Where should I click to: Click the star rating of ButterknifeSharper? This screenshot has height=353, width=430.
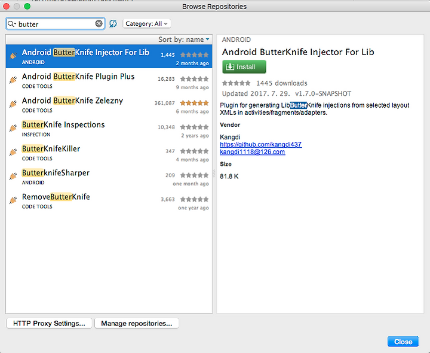click(194, 175)
